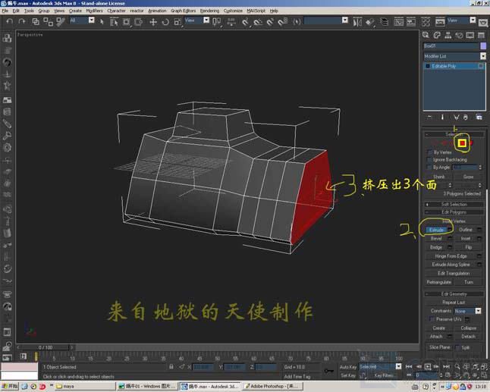Open the Customize menu
490x392 pixels.
[233, 11]
